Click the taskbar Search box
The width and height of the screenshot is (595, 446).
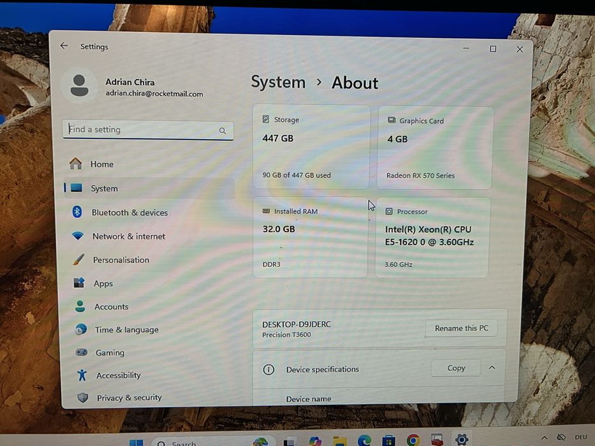(x=212, y=442)
